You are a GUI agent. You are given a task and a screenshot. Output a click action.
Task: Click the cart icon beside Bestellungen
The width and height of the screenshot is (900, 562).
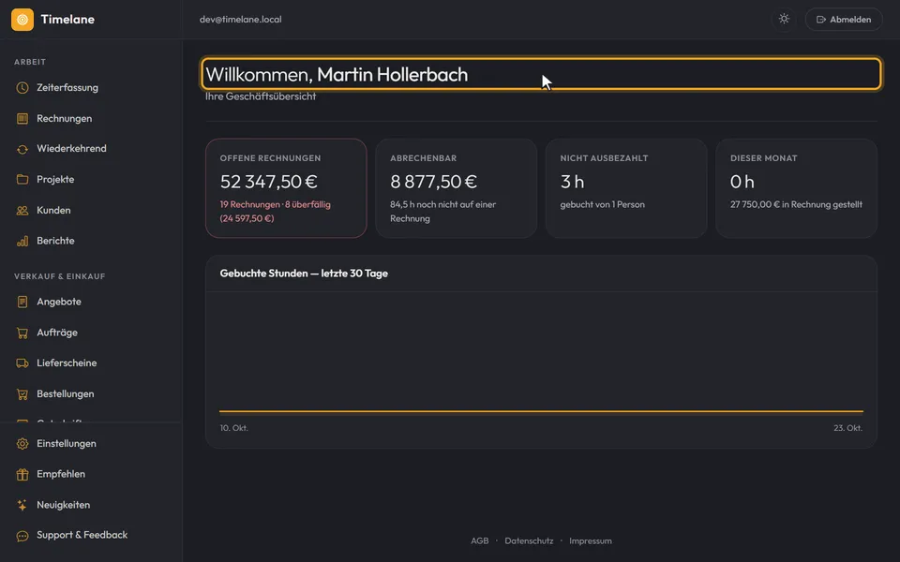coord(22,394)
